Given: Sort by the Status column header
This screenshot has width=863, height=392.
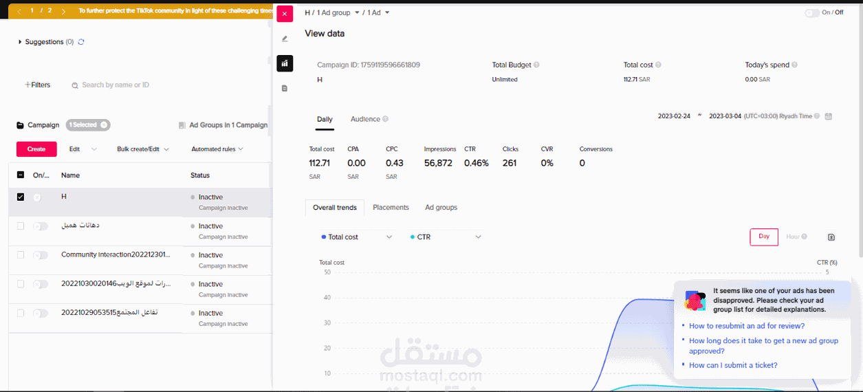Looking at the screenshot, I should [x=200, y=175].
